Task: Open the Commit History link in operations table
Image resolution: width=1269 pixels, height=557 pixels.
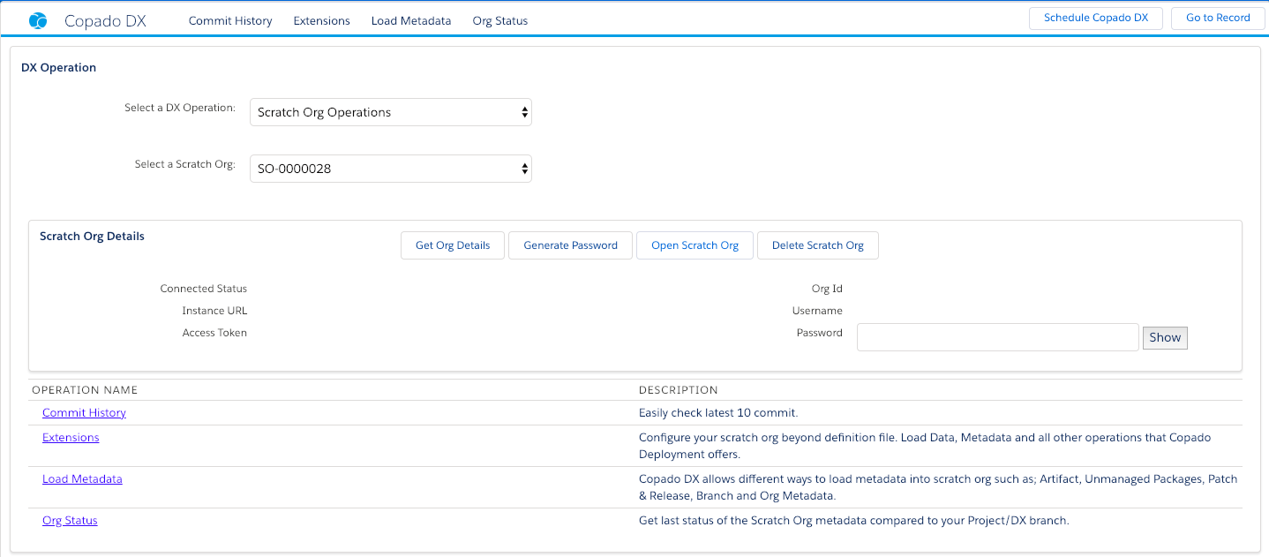Action: tap(84, 412)
